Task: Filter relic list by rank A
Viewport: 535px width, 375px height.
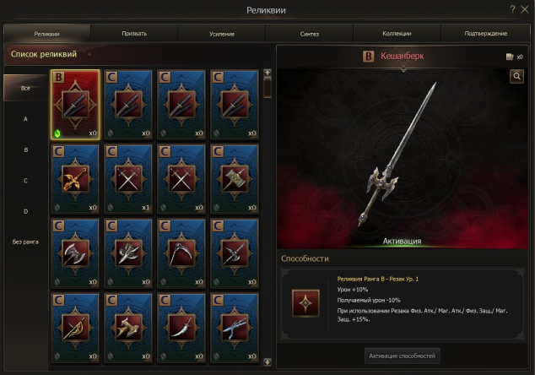Action: [25, 119]
